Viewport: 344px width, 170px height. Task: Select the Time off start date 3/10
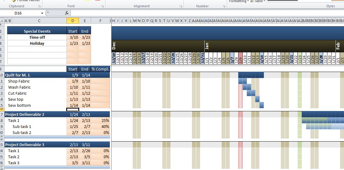coord(73,37)
